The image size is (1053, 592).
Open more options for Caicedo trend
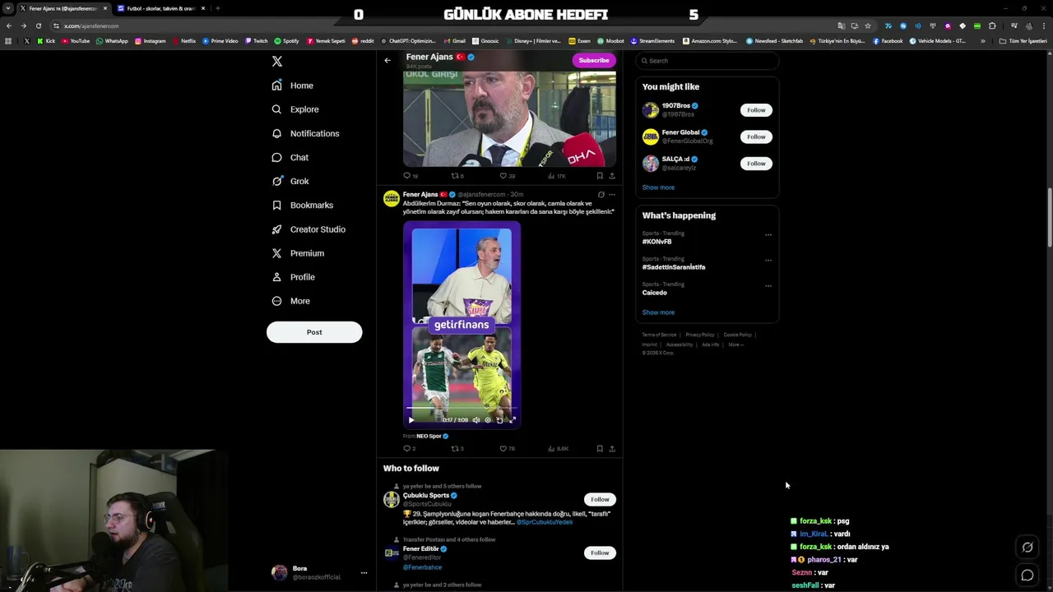tap(768, 286)
